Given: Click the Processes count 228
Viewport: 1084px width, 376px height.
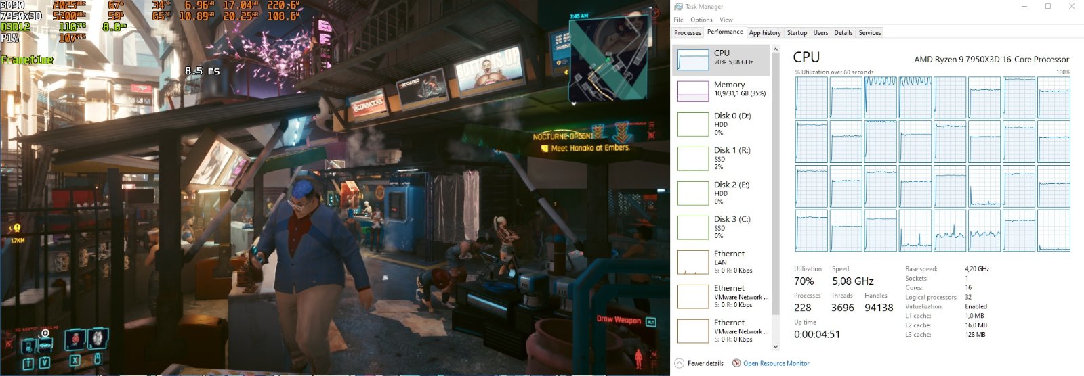Looking at the screenshot, I should 802,308.
